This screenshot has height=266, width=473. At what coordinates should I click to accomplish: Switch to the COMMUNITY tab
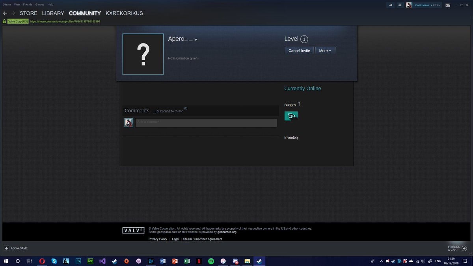tap(85, 13)
